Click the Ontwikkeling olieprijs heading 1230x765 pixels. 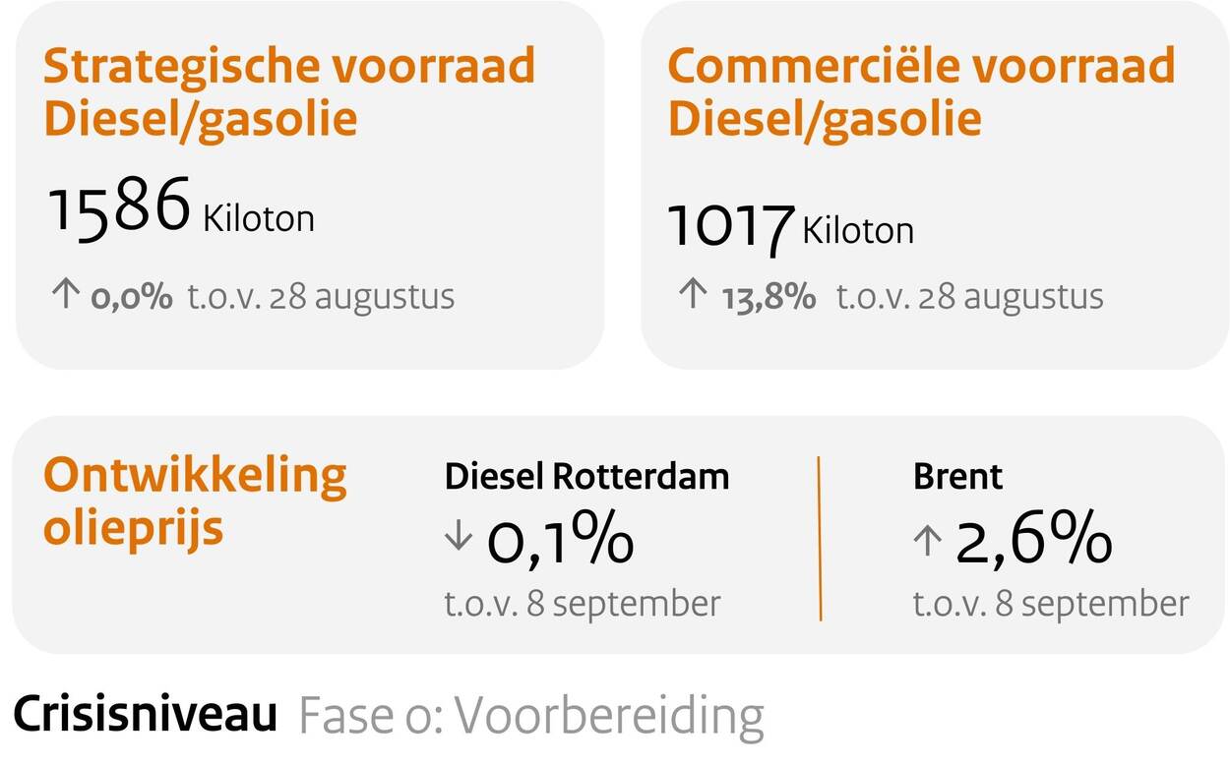(195, 500)
